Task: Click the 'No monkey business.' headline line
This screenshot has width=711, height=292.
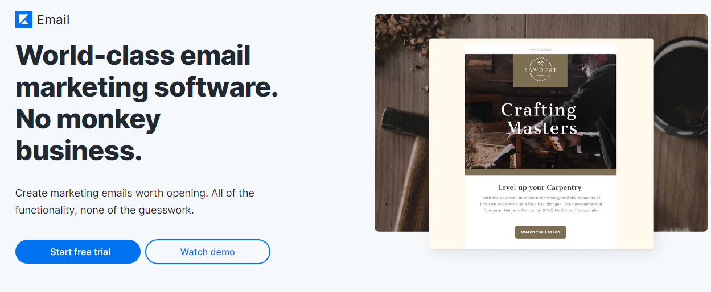Action: point(88,135)
